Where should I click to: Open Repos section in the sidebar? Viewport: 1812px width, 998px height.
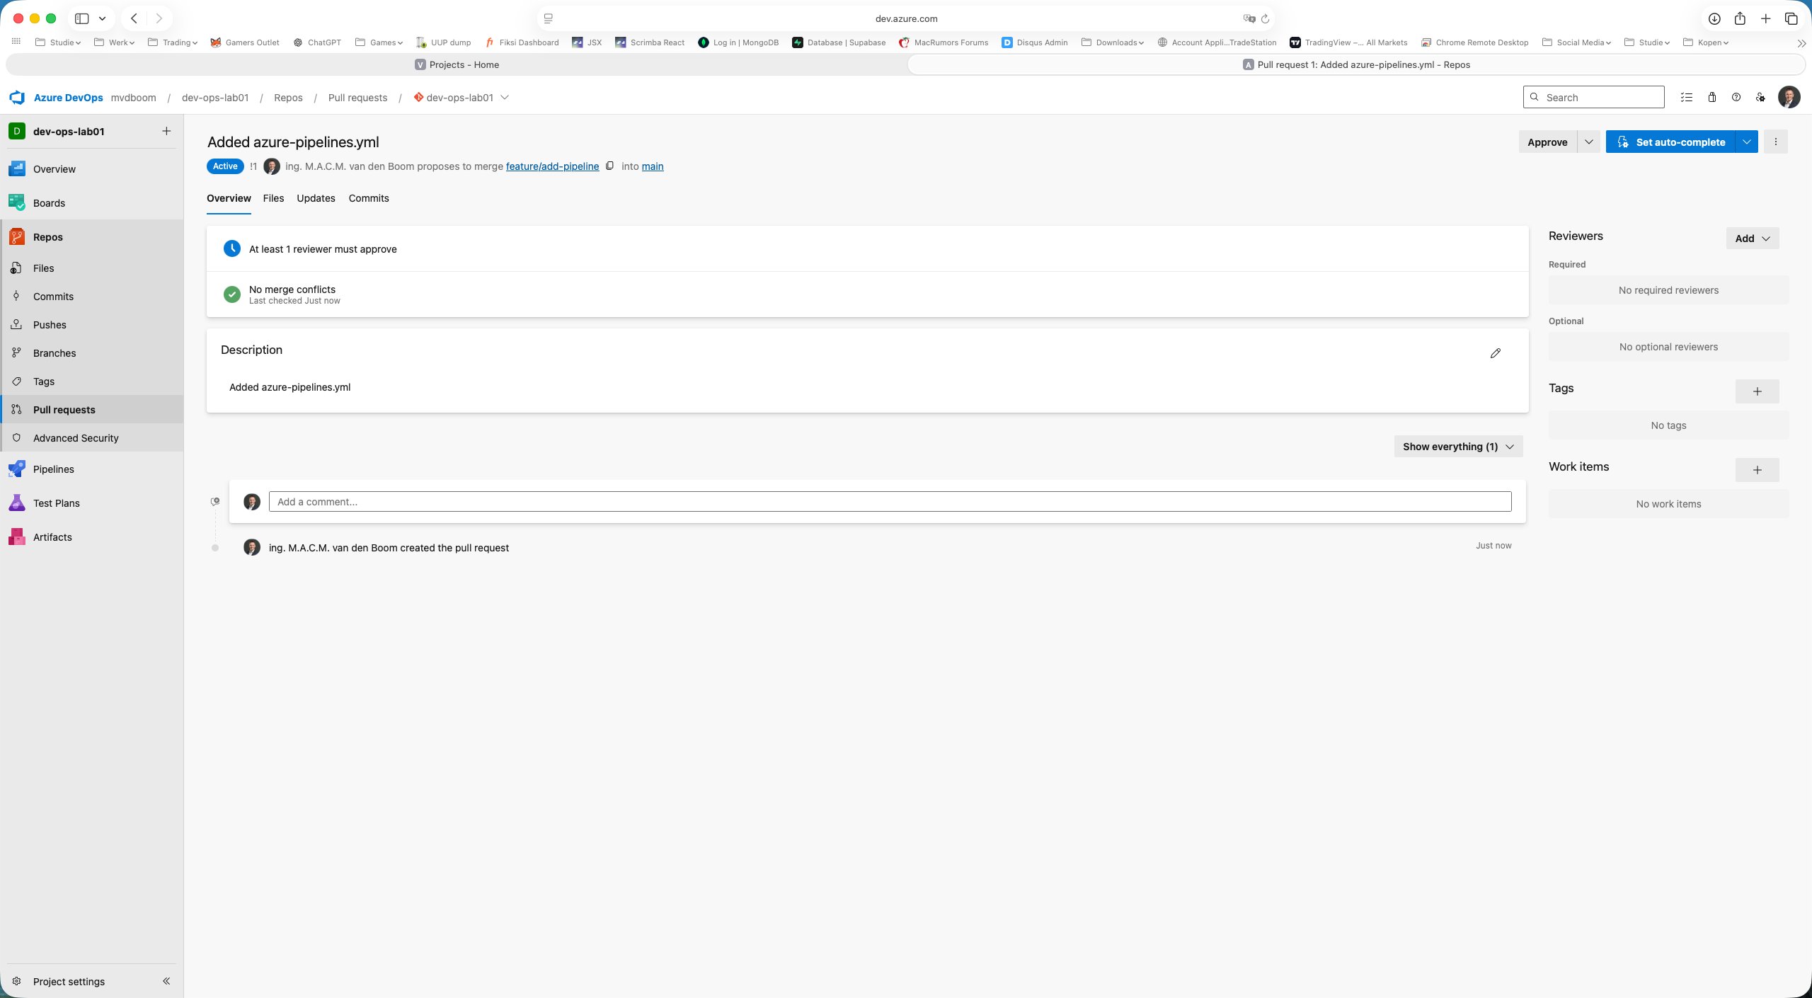coord(47,236)
